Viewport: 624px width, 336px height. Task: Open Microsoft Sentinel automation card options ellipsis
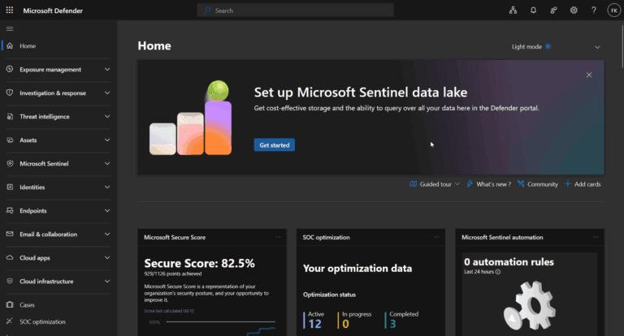click(x=596, y=237)
